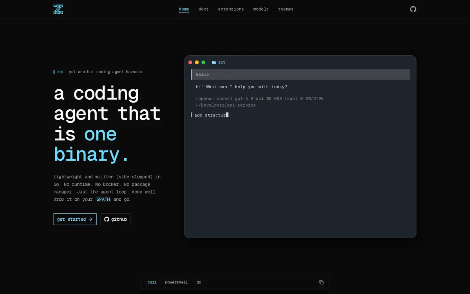Viewport: 470px width, 294px height.
Task: Click the gpt-5.6-sol status line
Action: click(260, 99)
